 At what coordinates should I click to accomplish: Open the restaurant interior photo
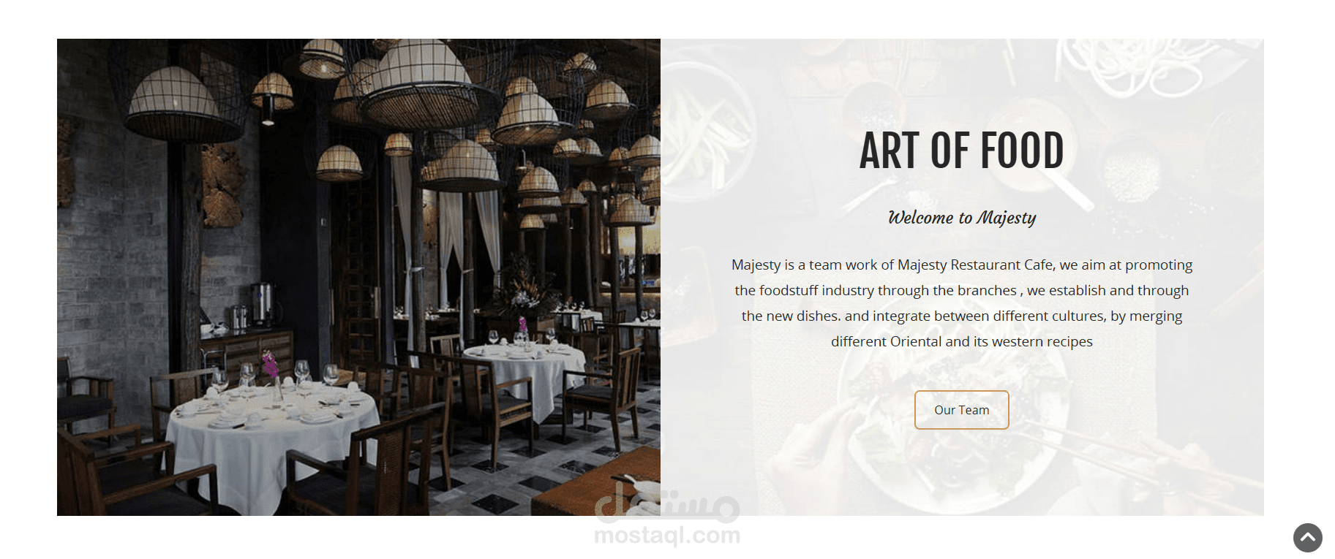[x=358, y=277]
